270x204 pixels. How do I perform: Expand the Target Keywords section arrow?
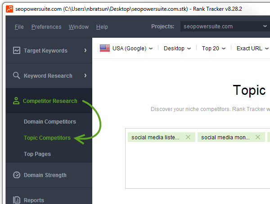[x=85, y=50]
